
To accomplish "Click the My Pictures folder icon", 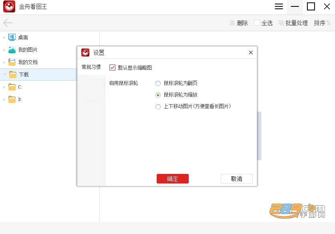I will coord(12,50).
